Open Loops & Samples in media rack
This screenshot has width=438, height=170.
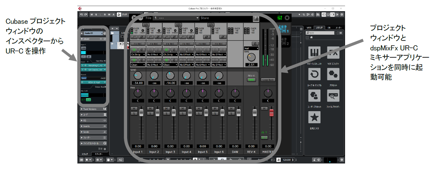pos(314,74)
